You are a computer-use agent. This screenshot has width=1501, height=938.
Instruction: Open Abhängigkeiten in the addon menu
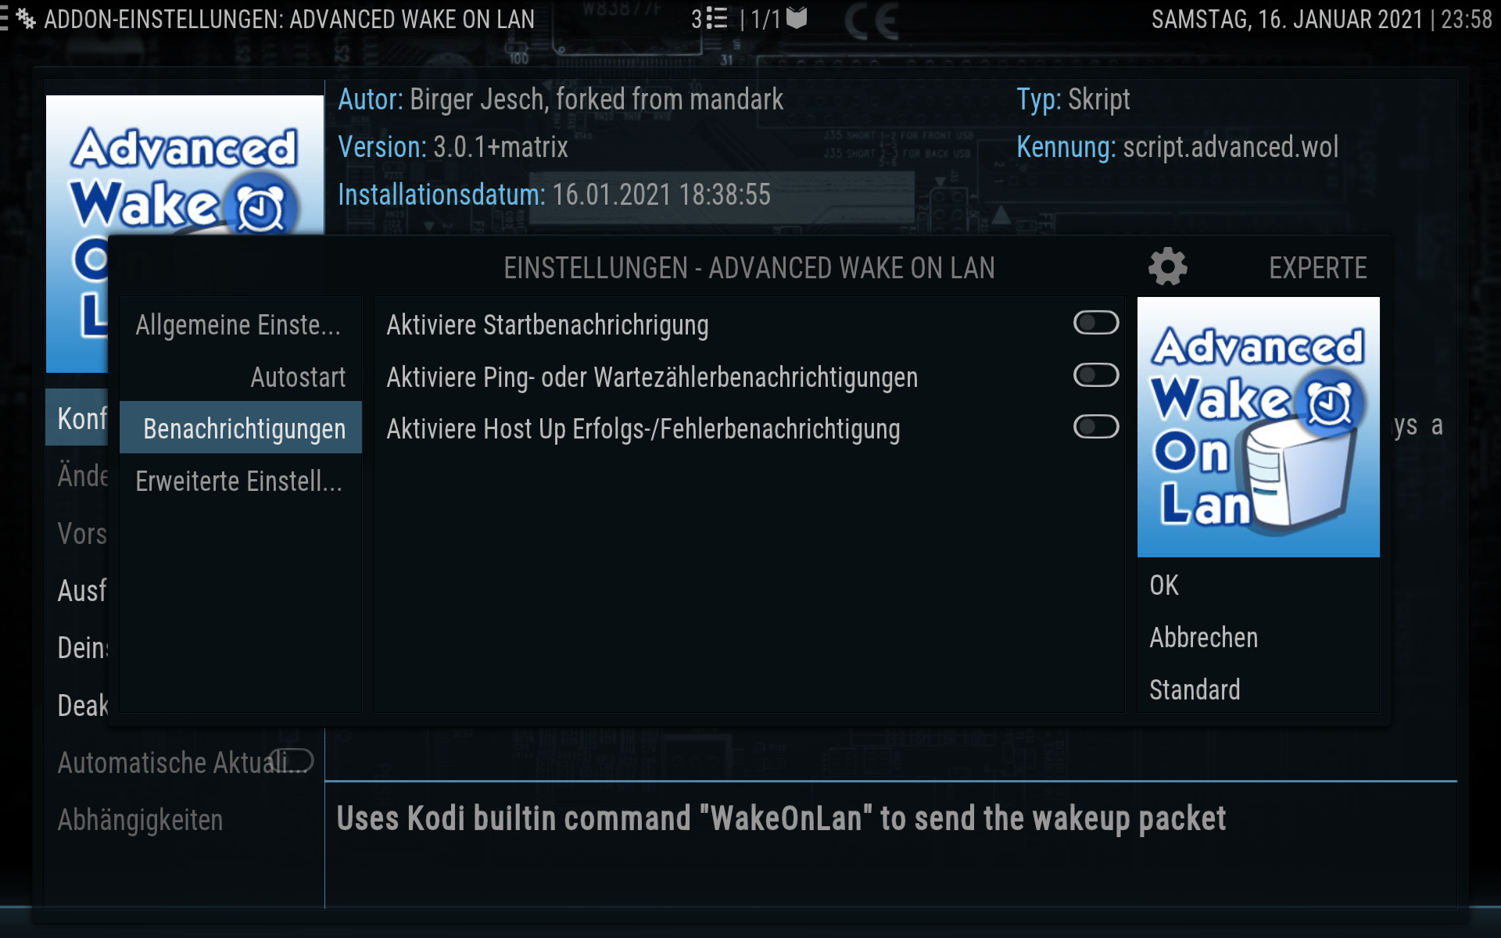click(x=141, y=820)
